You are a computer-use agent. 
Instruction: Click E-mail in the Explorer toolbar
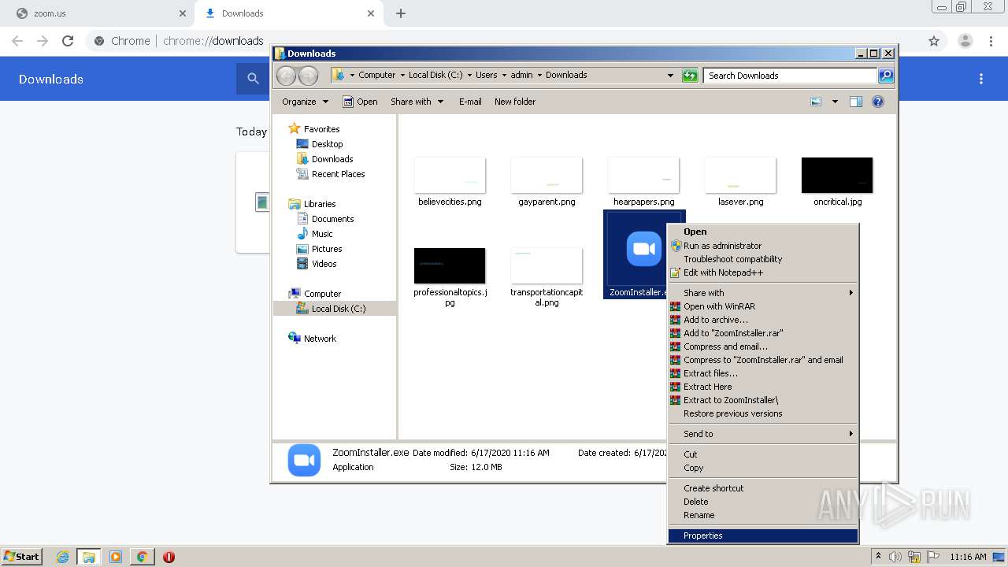point(470,102)
